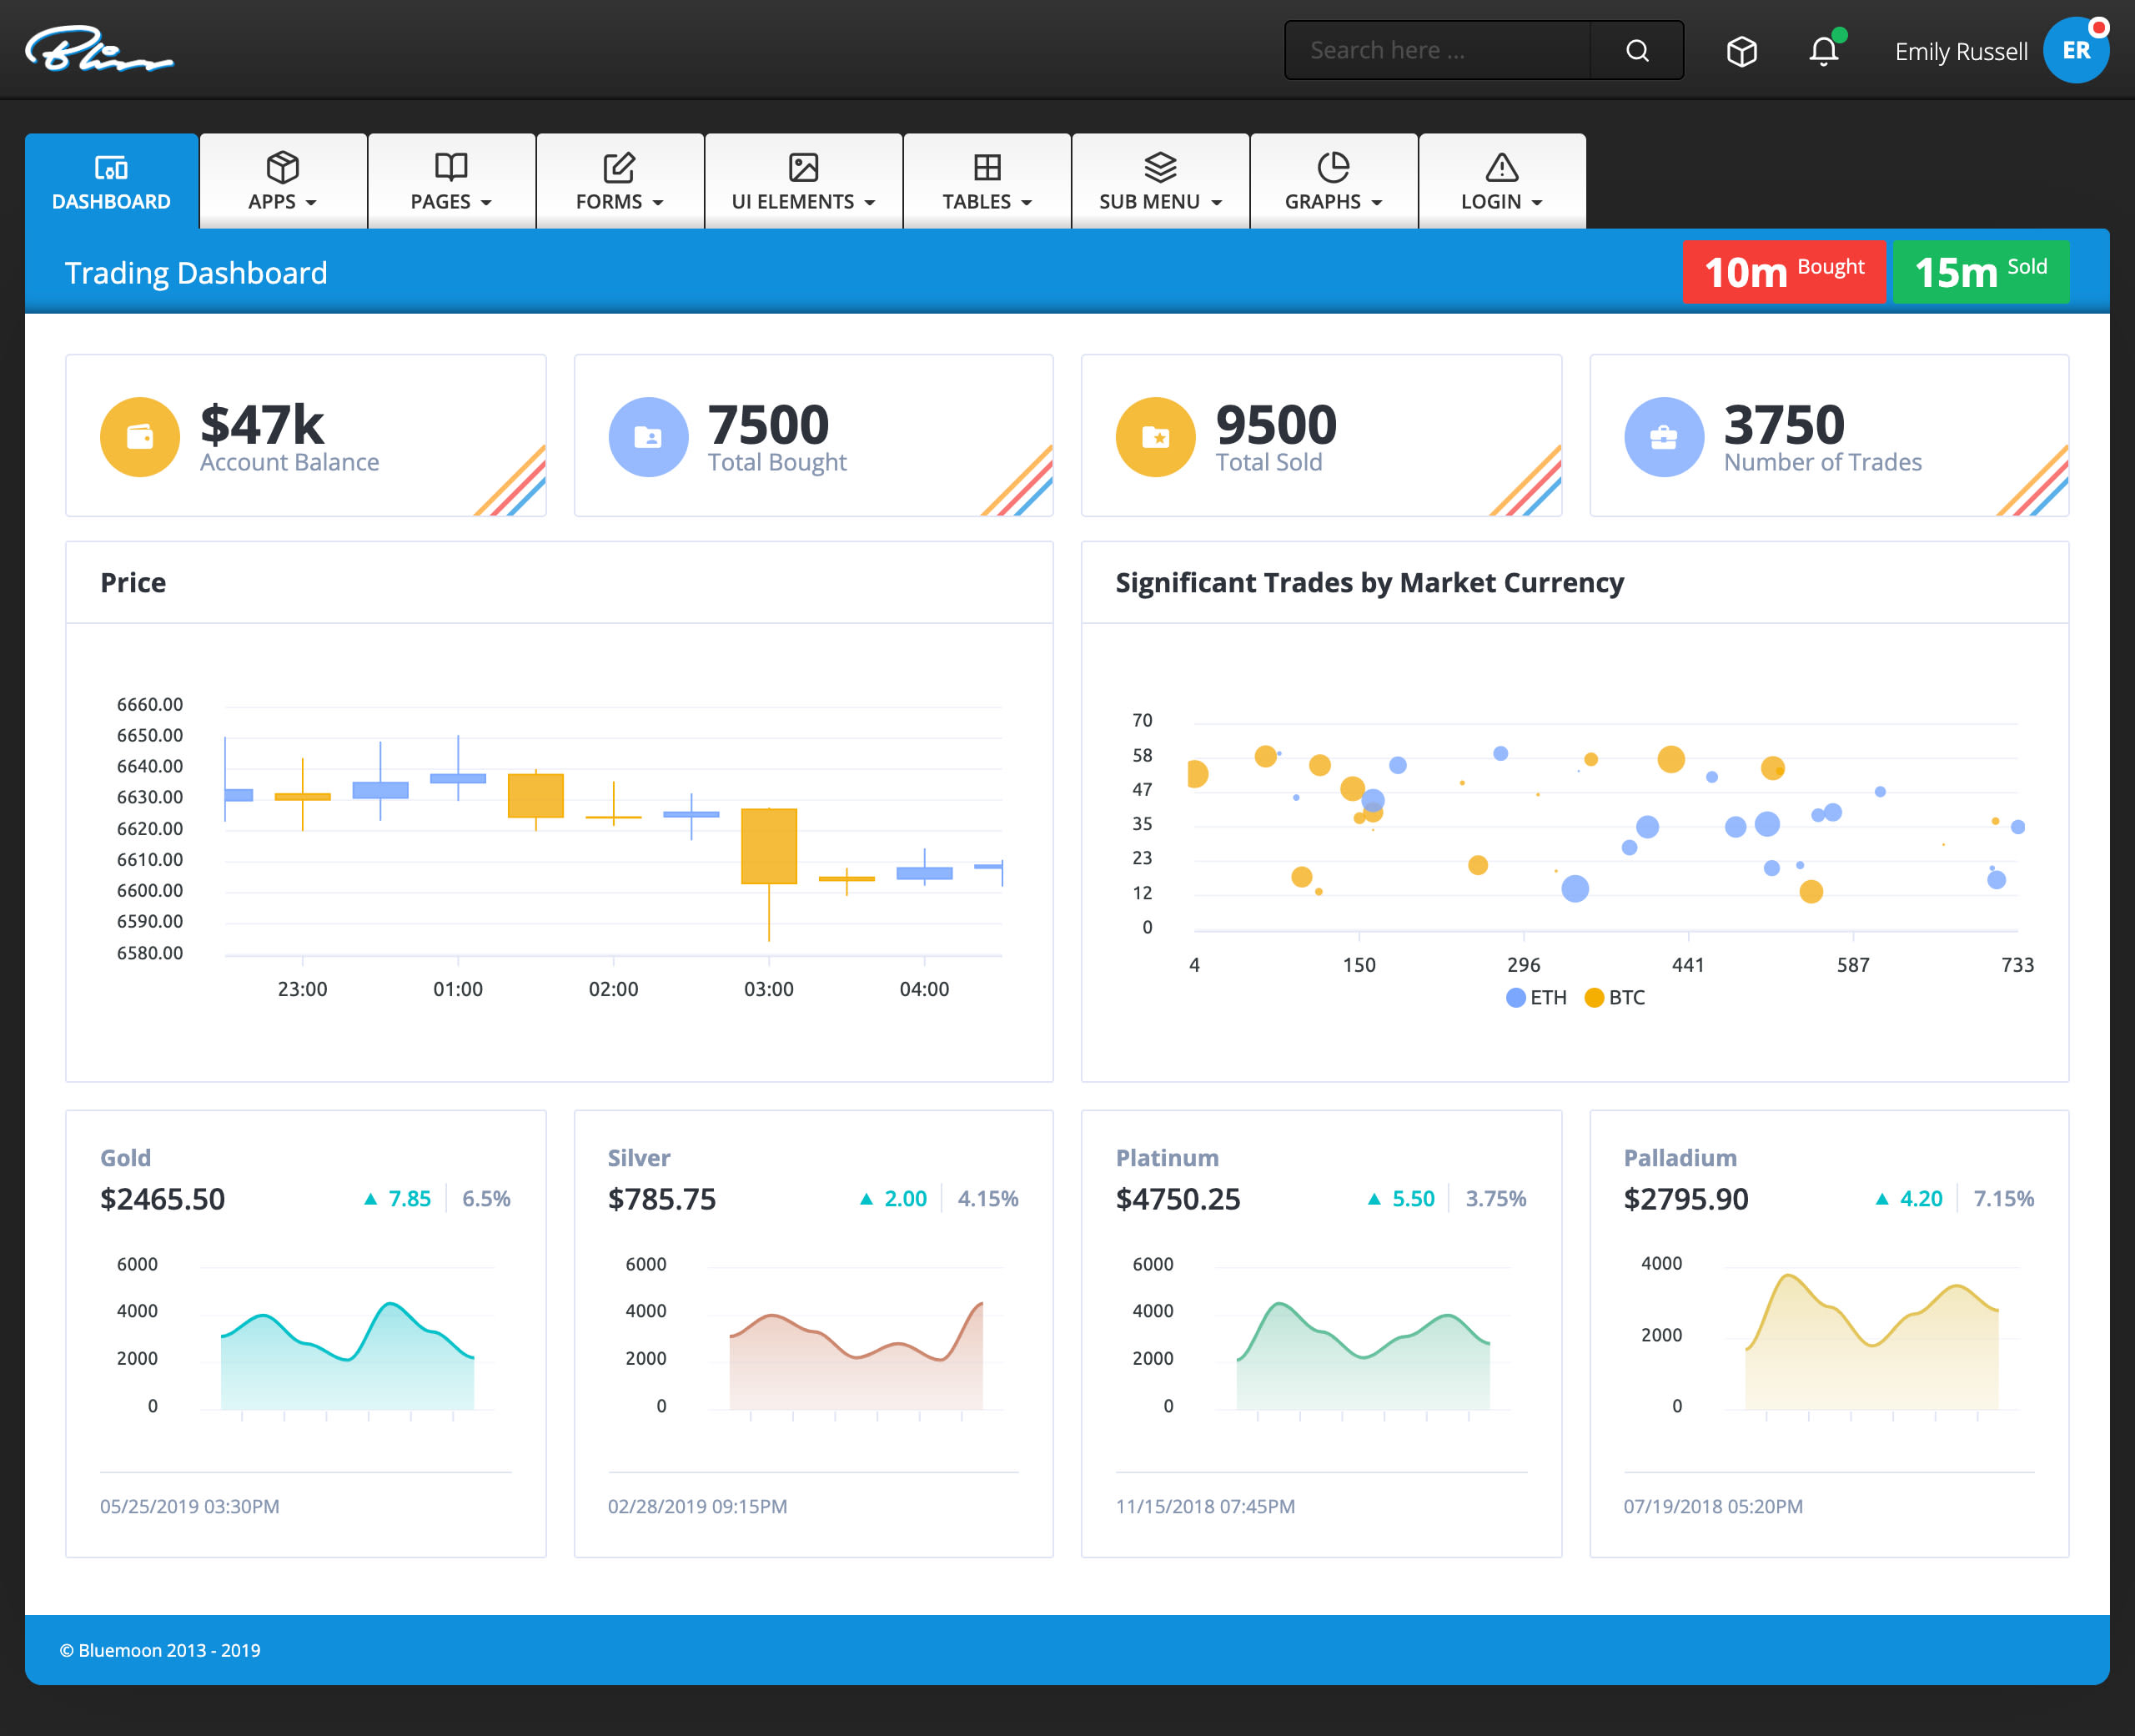Switch to the TABLES tab
Screen dimensions: 2135x1736
(x=986, y=201)
